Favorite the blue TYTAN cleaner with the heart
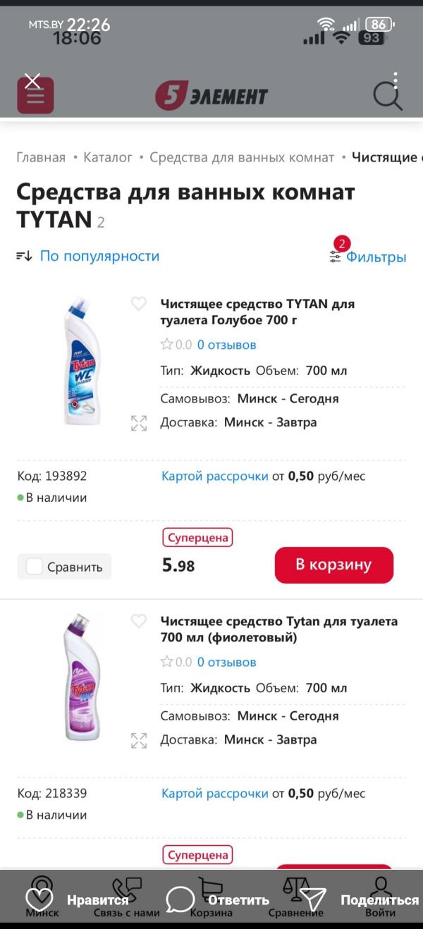Image resolution: width=423 pixels, height=929 pixels. pos(138,304)
